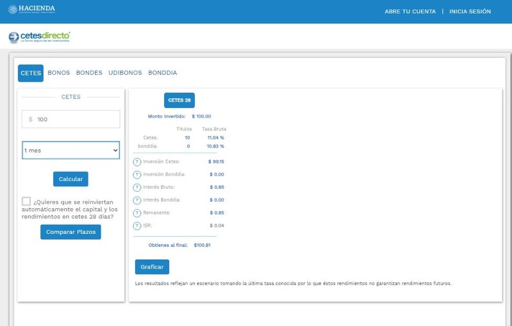The image size is (512, 326).
Task: Select the Cetes Títulos value 10
Action: pyautogui.click(x=187, y=138)
